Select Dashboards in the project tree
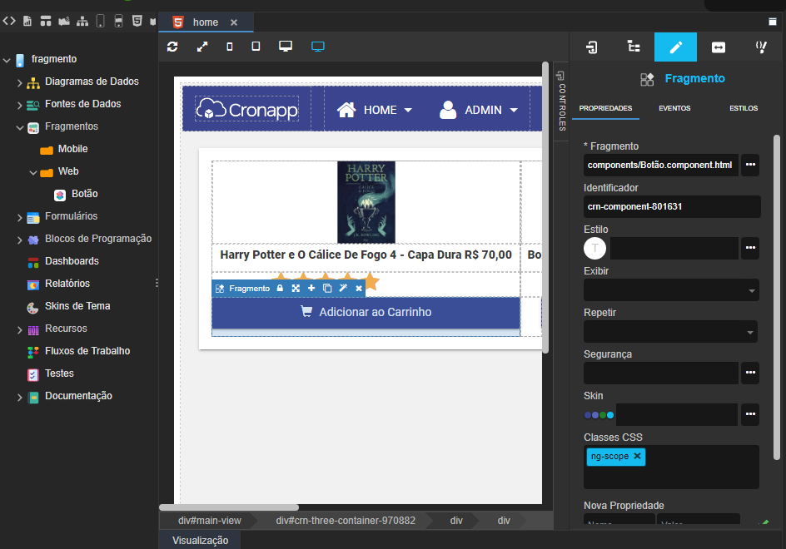 pos(72,261)
